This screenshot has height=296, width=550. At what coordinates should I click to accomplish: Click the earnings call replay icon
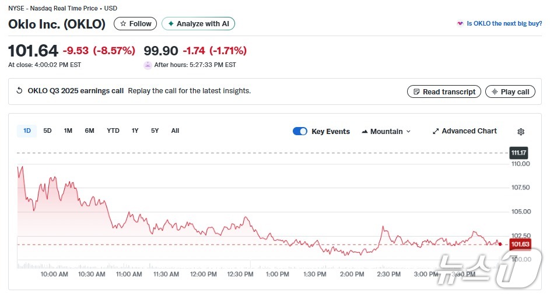coord(19,91)
